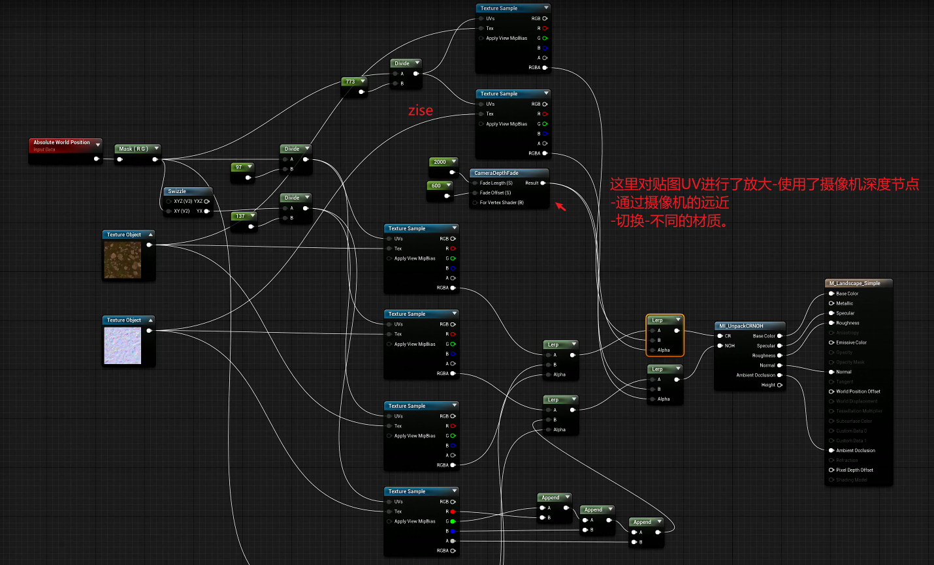The image size is (934, 565).
Task: Click the purple normal map Texture Object thumbnail
Action: point(123,346)
